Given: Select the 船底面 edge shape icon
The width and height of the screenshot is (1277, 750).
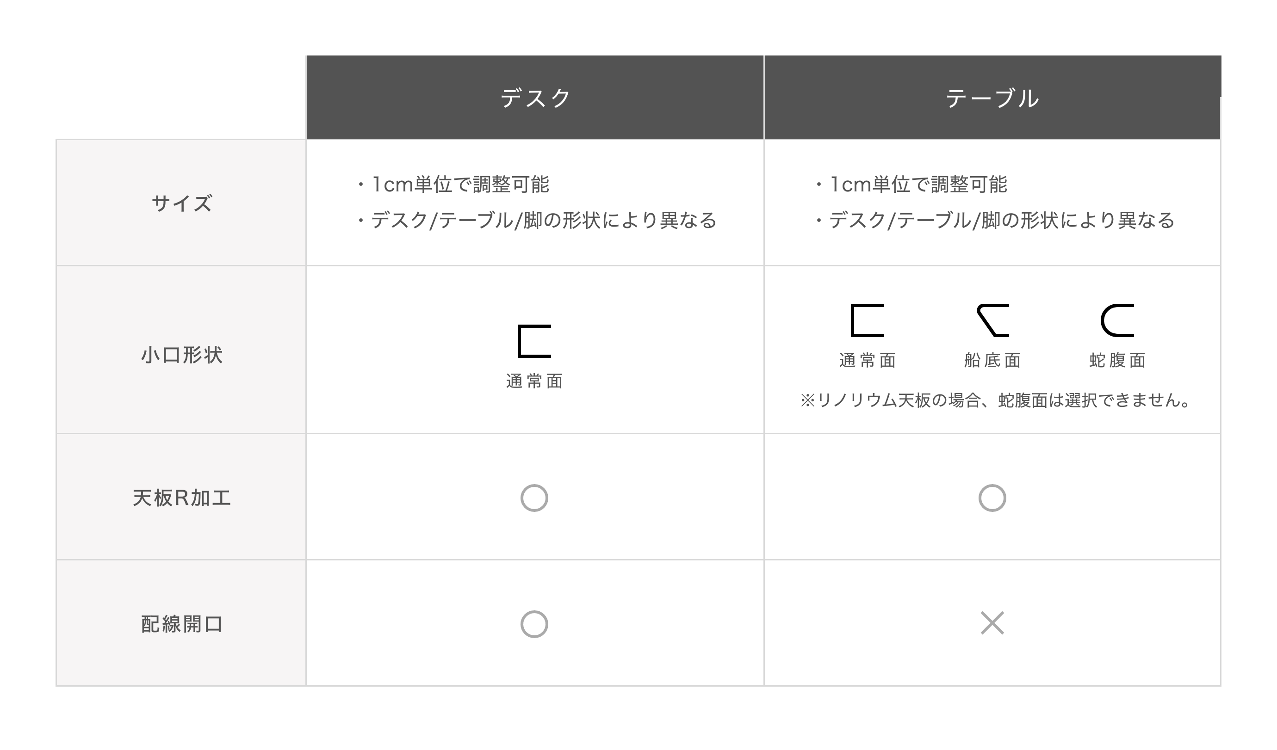Looking at the screenshot, I should pos(993,320).
